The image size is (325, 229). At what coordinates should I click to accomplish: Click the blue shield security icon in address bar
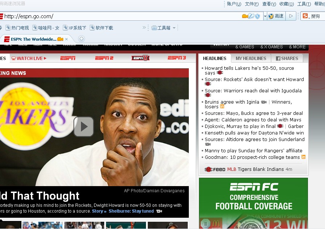(257, 16)
